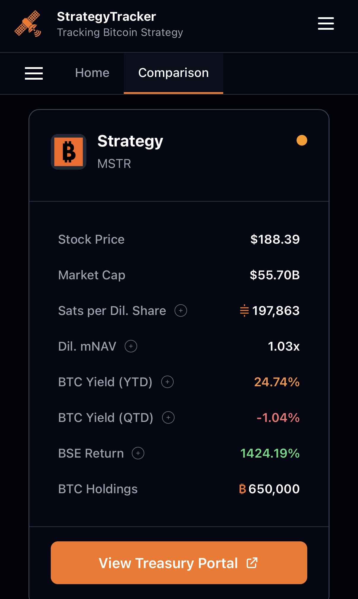Click the sats symbol beside 197,863
This screenshot has height=599, width=358.
[x=244, y=310]
